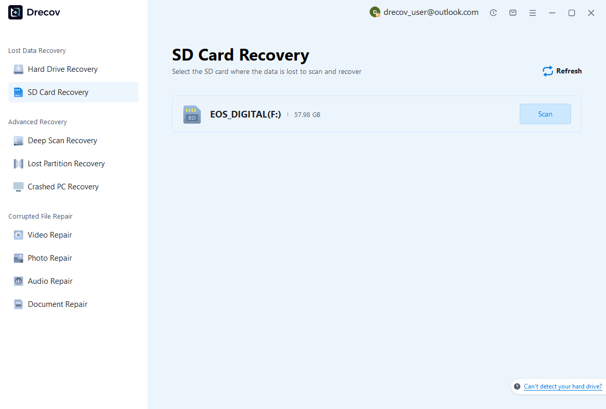Click the Lost Partition Recovery icon
Viewport: 606px width, 409px height.
pos(18,163)
